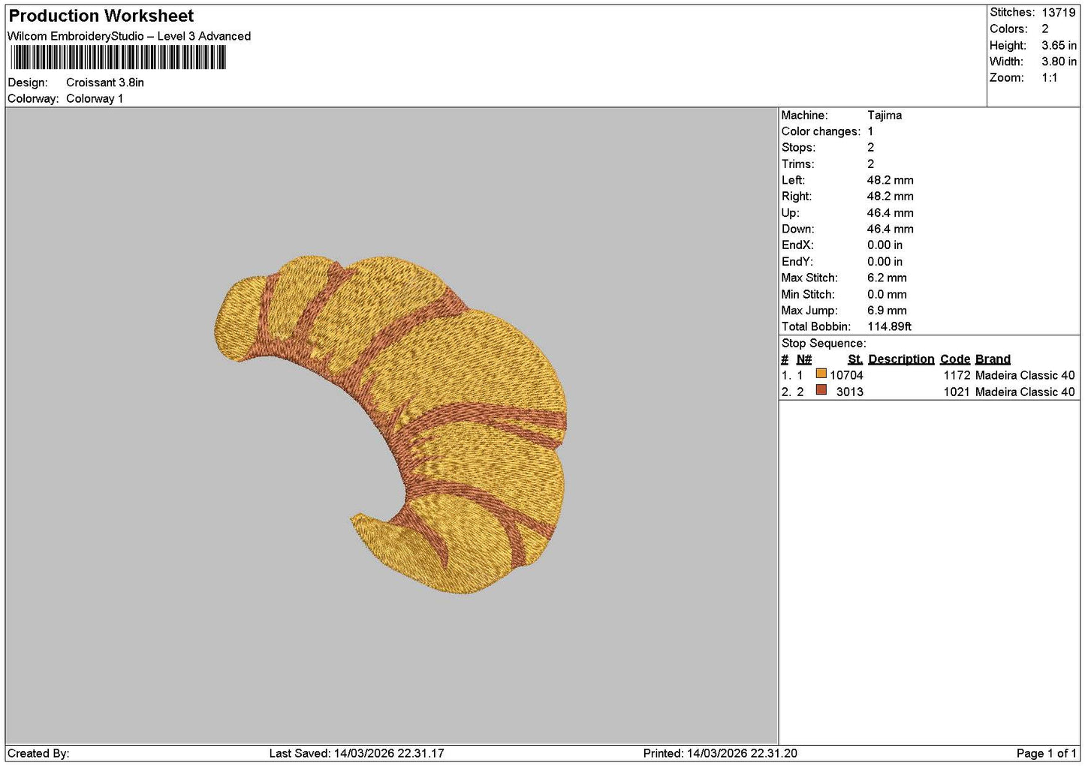Click thread code '1021'
Viewport: 1085px width, 766px height.
click(957, 392)
